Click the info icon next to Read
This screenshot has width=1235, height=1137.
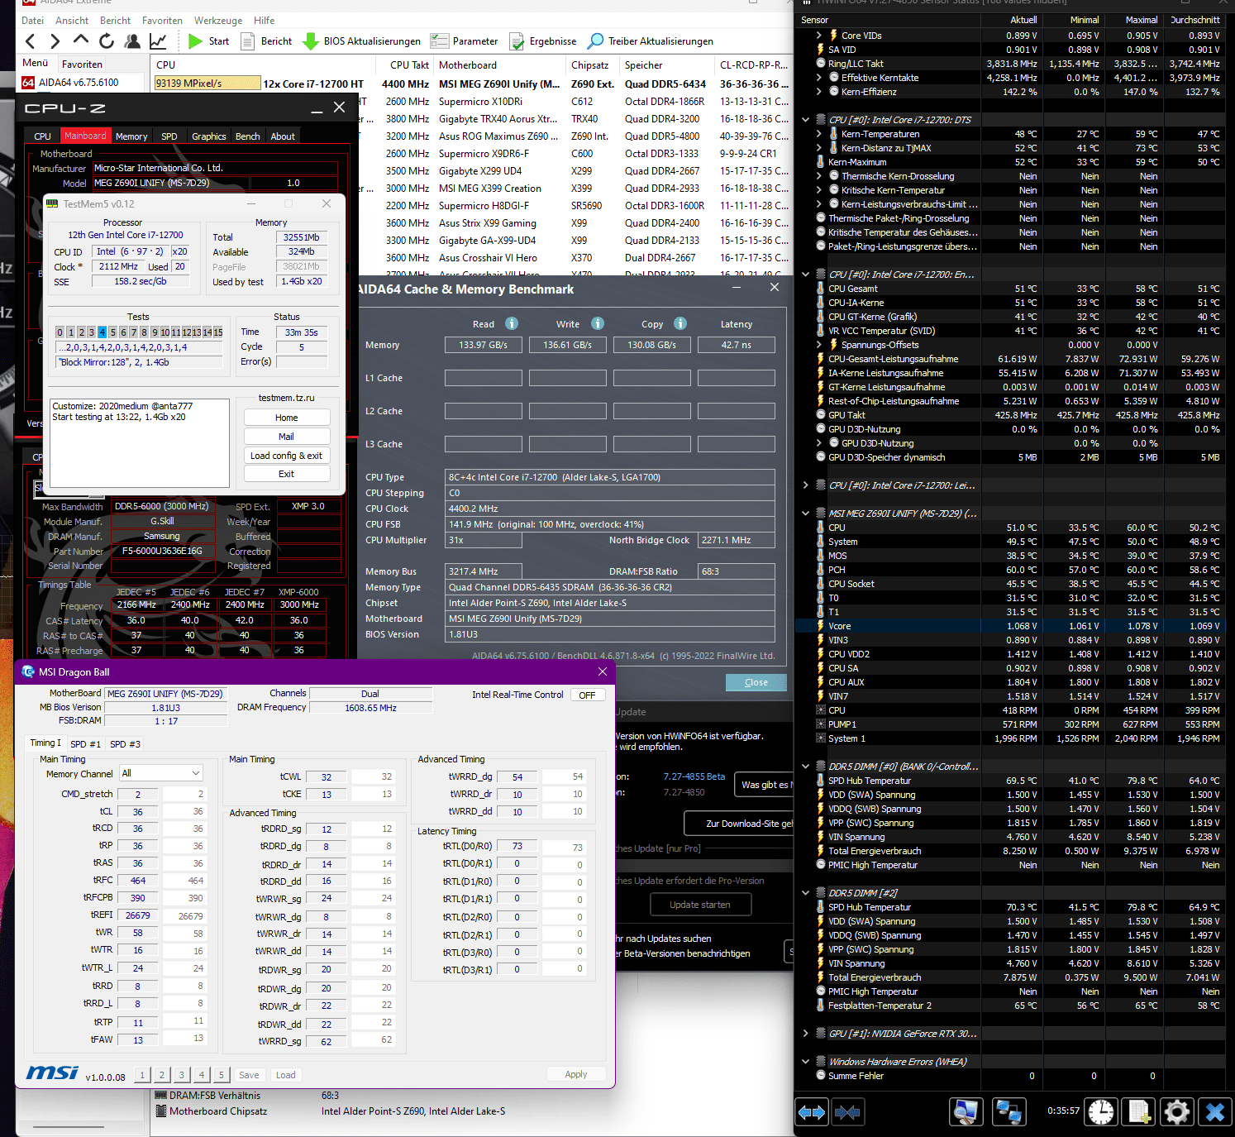[512, 323]
